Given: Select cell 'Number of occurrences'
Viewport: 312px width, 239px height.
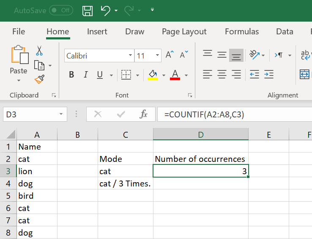Looking at the screenshot, I should [201, 159].
